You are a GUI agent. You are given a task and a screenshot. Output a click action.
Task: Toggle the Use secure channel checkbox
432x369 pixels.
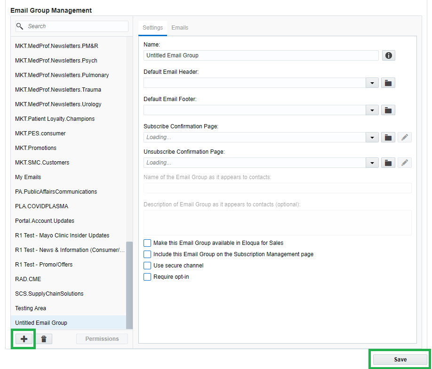[147, 266]
